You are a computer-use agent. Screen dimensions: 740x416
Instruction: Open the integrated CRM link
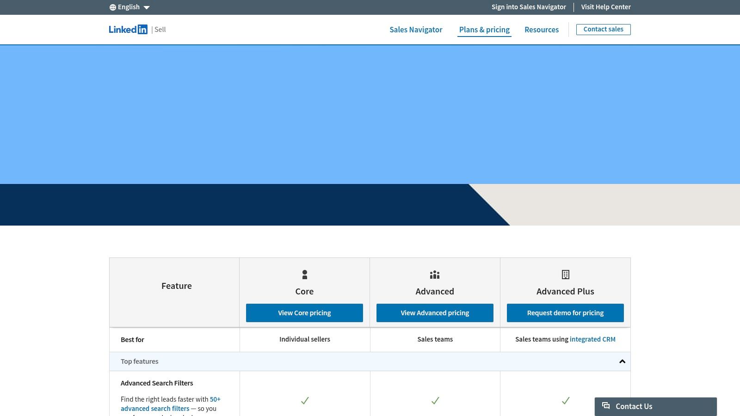[592, 339]
